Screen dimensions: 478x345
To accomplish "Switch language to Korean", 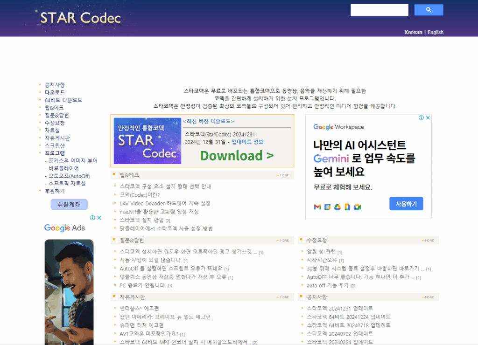I will coord(413,32).
